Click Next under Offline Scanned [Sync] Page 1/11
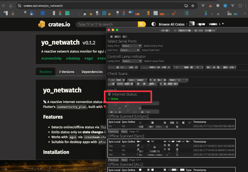 point(124,160)
